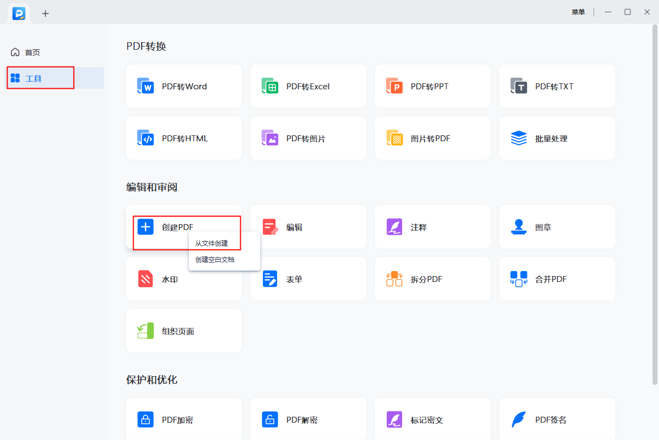Click the PDF转Word icon
Image resolution: width=659 pixels, height=440 pixels.
point(146,86)
